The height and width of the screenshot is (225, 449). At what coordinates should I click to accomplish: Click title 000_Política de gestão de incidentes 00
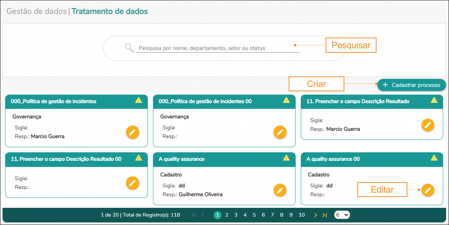205,101
